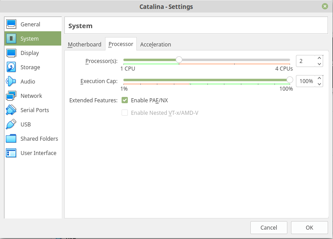Toggle the Enable PAE/NX checkbox
The width and height of the screenshot is (333, 239).
125,101
